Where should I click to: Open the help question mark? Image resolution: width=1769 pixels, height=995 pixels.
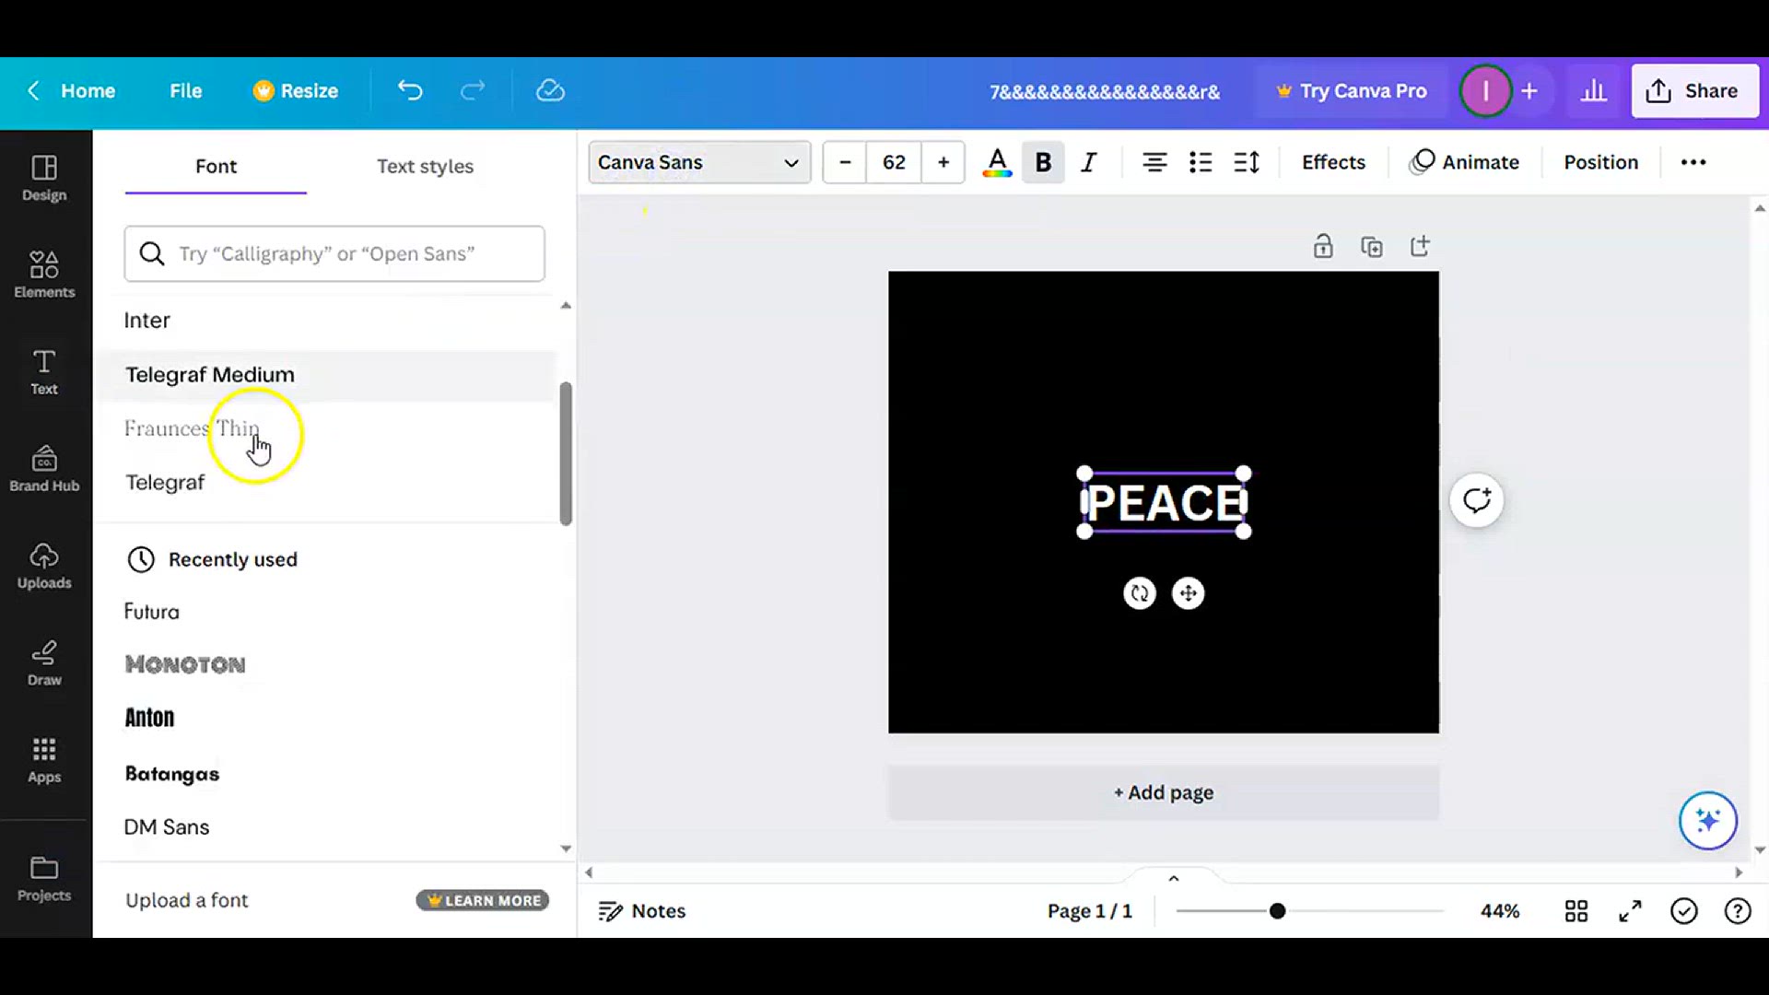[1738, 911]
